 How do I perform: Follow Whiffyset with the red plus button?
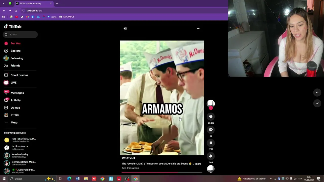(211, 108)
